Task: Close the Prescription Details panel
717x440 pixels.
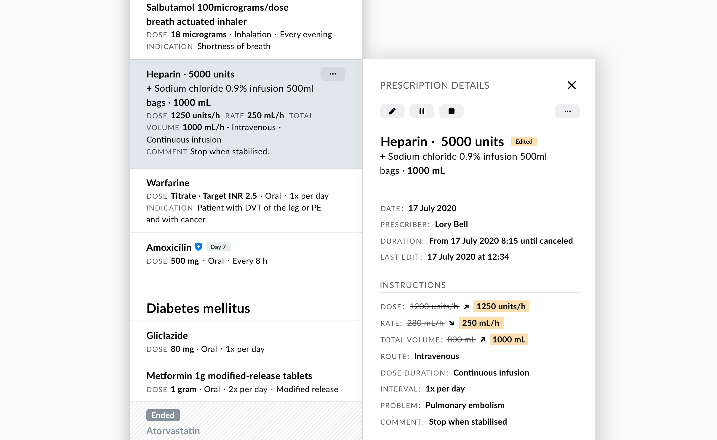Action: coord(572,85)
